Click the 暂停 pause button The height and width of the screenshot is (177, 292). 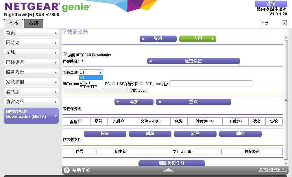(195, 134)
